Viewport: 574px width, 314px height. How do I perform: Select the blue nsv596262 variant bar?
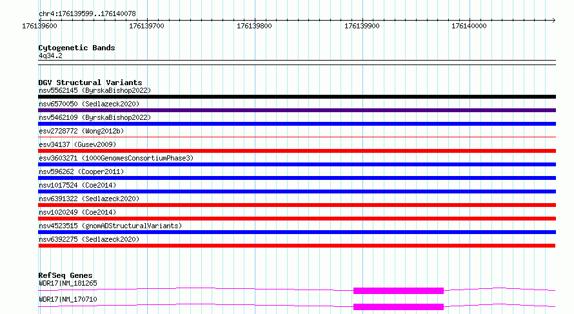[x=297, y=178]
